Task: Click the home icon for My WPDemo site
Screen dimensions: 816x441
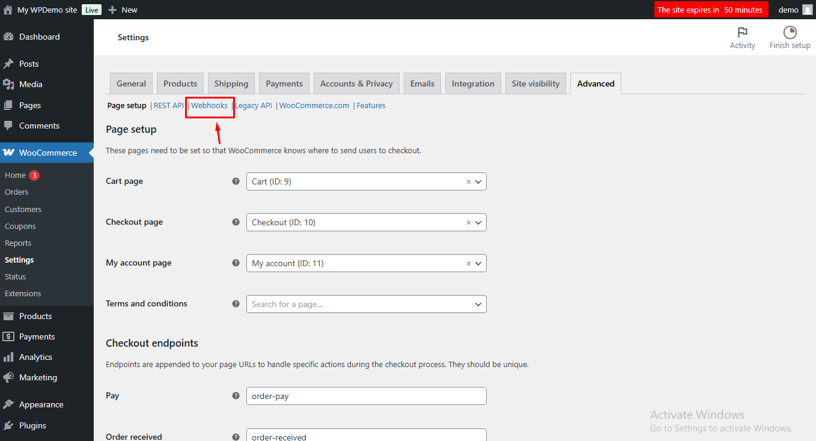Action: point(8,10)
